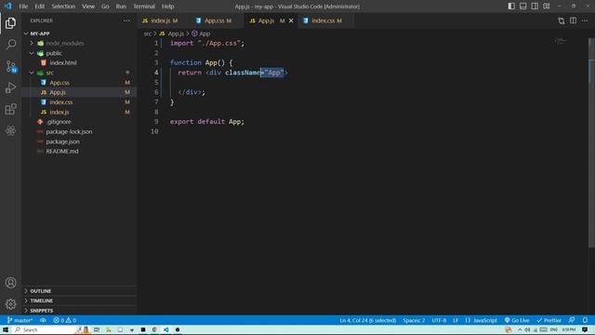This screenshot has width=595, height=335.
Task: Click App symbol in the breadcrumb
Action: coord(201,33)
